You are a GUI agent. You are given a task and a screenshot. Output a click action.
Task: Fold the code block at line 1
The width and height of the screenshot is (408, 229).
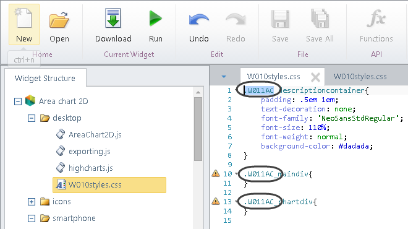point(236,90)
